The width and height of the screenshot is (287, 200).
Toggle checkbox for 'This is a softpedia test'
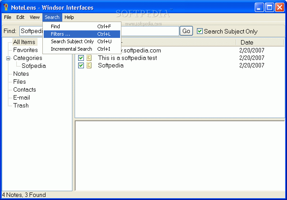coord(81,58)
